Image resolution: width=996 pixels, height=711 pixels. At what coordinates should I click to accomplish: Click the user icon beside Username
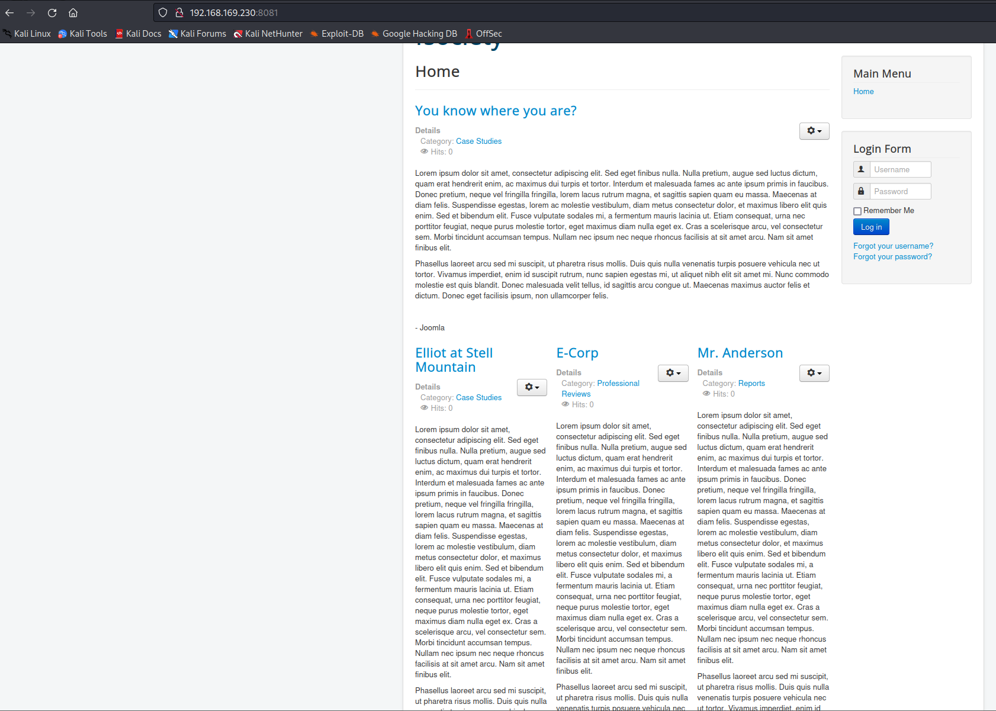[862, 169]
